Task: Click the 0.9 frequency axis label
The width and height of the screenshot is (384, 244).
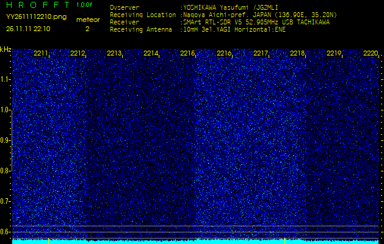Action: tap(5, 140)
